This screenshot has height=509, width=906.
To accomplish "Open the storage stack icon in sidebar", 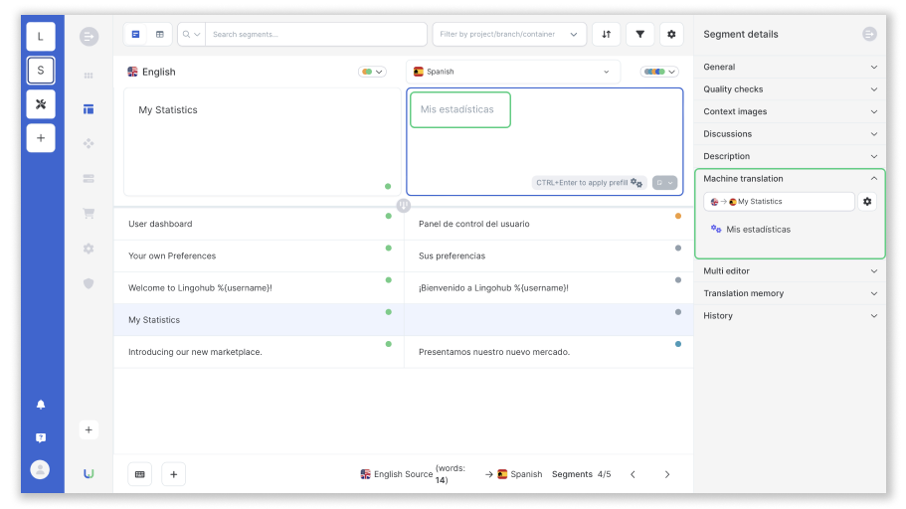I will point(89,179).
